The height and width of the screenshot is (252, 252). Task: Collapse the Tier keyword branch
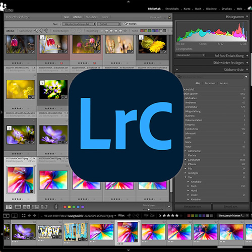(185, 177)
